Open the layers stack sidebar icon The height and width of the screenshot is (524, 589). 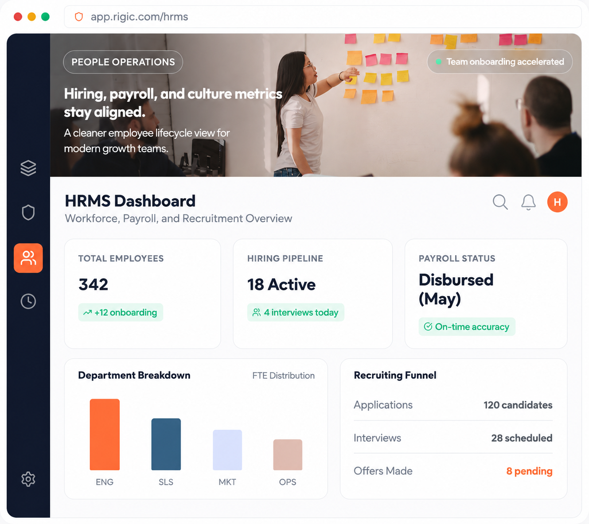(28, 168)
